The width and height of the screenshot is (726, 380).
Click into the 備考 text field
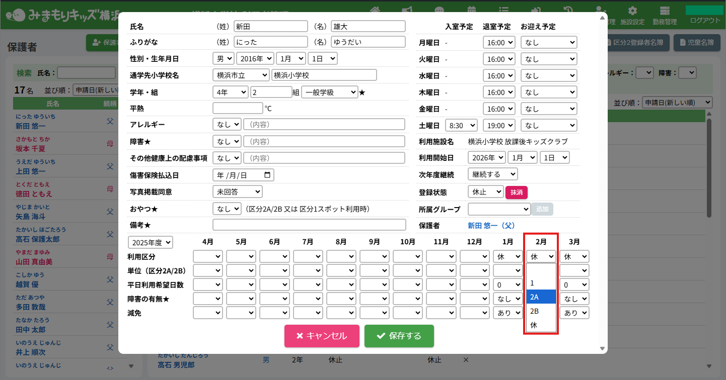coord(309,225)
